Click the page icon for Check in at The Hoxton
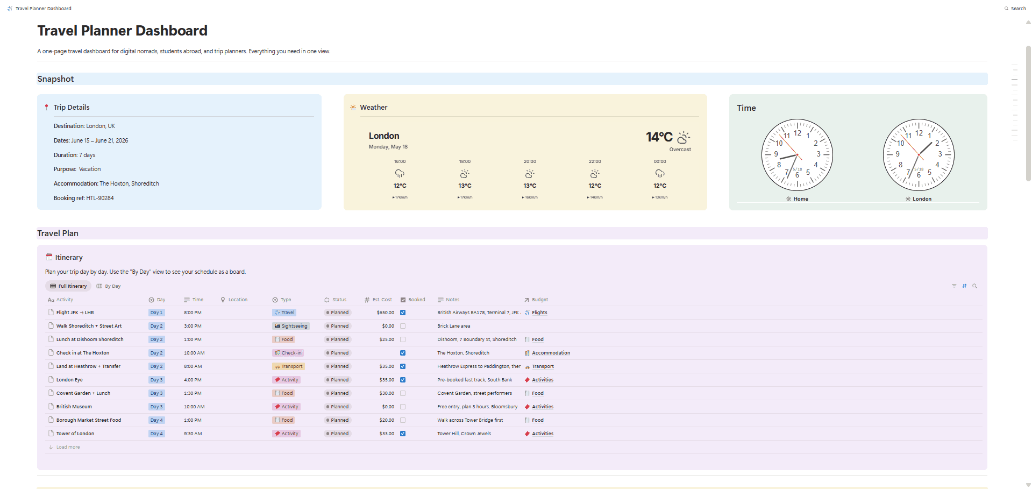The height and width of the screenshot is (489, 1032). 51,353
